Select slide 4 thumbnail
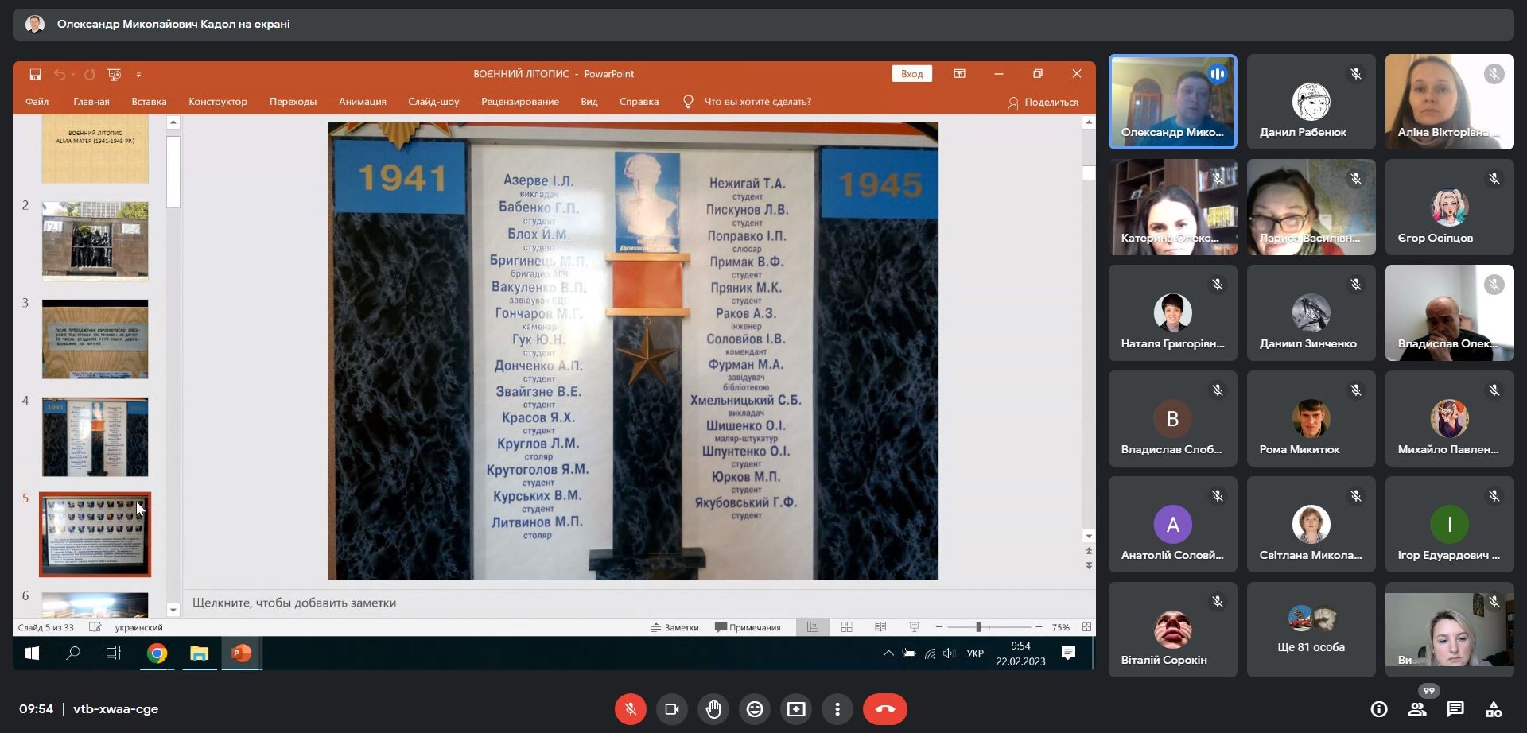 coord(95,436)
